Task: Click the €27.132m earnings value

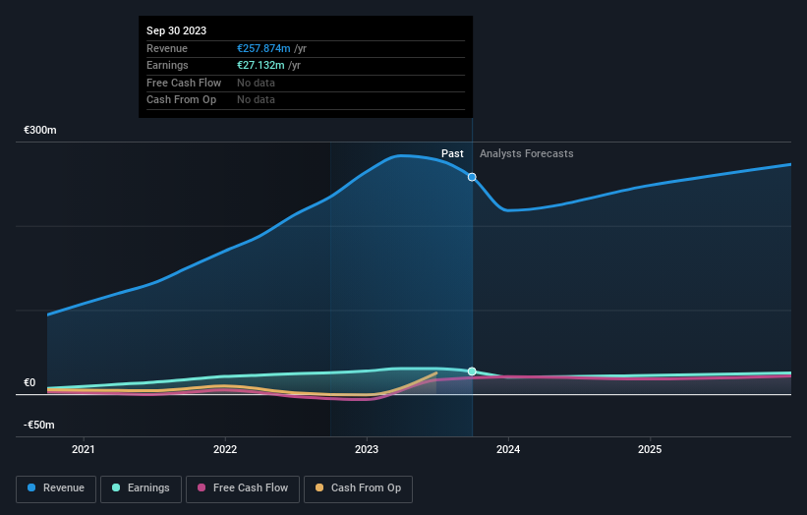Action: [x=260, y=65]
